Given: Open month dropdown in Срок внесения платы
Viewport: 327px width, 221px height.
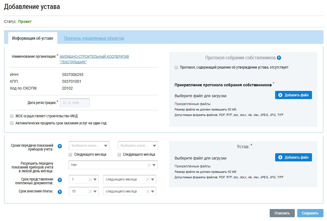Looking at the screenshot, I should [x=153, y=192].
